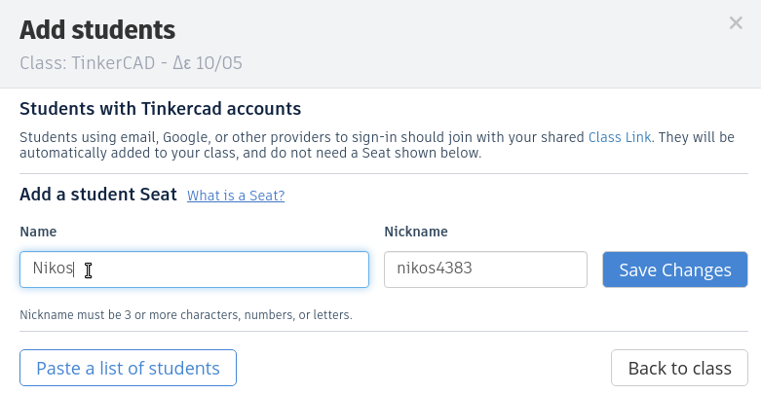Image resolution: width=761 pixels, height=394 pixels.
Task: Click the 'Nickname' field label
Action: (x=415, y=232)
